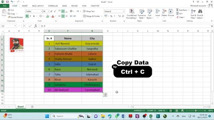This screenshot has height=120, width=214.
Task: Toggle Wrap Text
Action: click(x=89, y=11)
